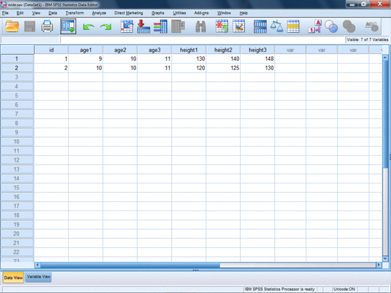
Task: Click the Visible: 7 of 7 Variables indicator
Action: click(x=367, y=40)
